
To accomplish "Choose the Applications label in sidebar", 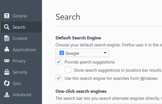I will click(25, 50).
